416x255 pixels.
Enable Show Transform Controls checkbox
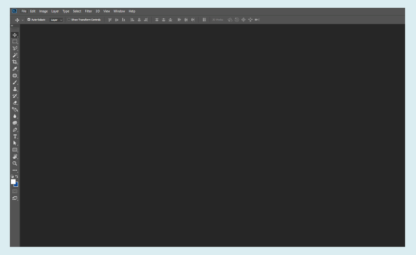pos(69,20)
